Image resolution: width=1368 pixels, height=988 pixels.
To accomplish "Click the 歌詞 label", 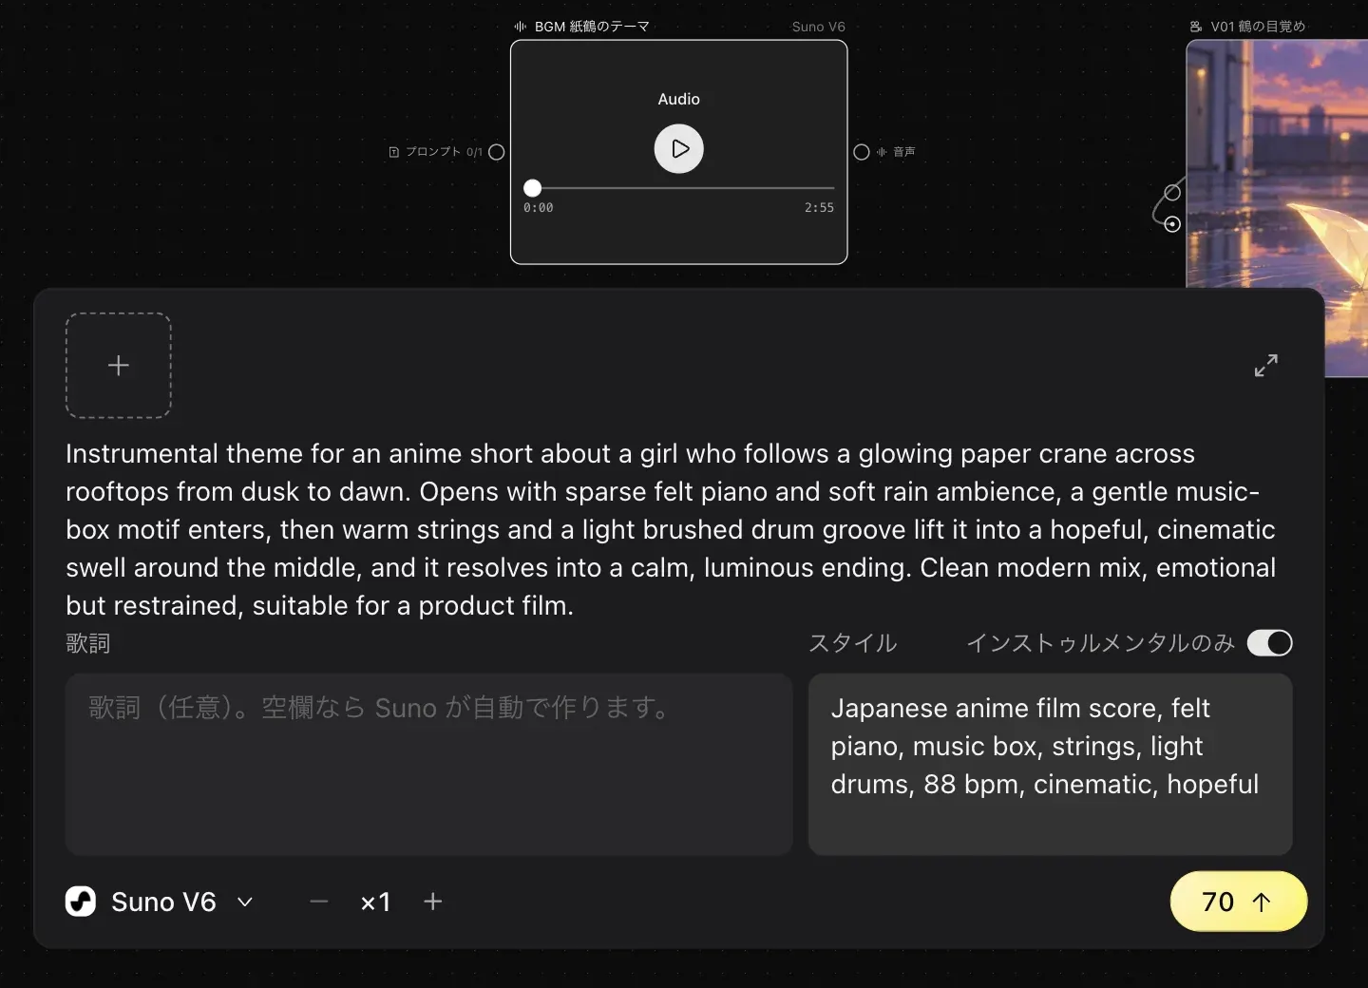I will pos(88,643).
